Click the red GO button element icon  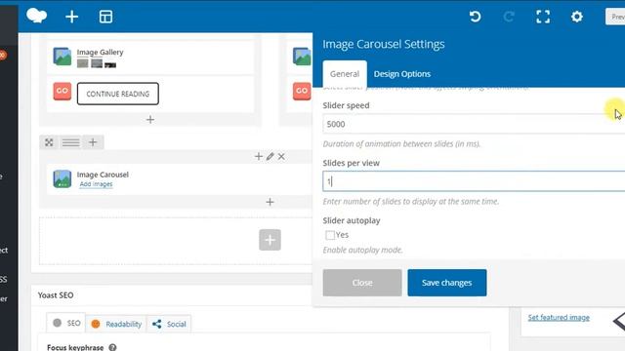[62, 91]
